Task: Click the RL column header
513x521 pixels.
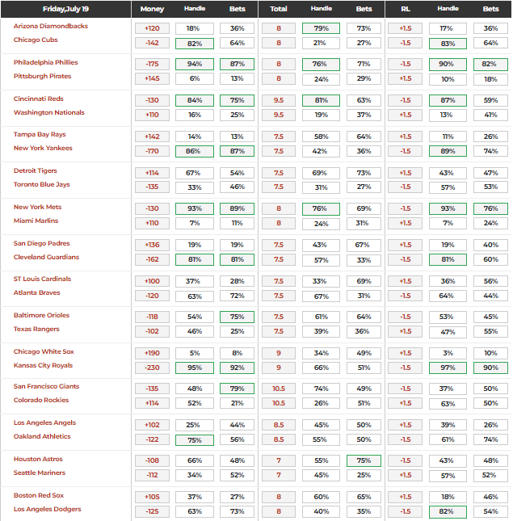Action: 406,9
